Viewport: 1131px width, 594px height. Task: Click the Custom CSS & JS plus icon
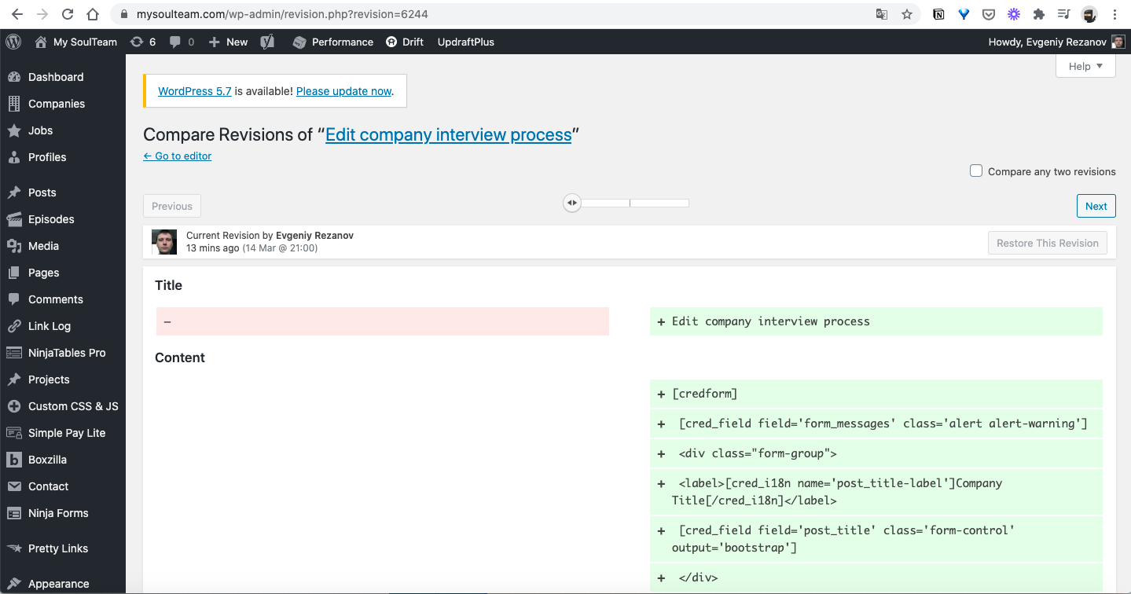point(14,406)
